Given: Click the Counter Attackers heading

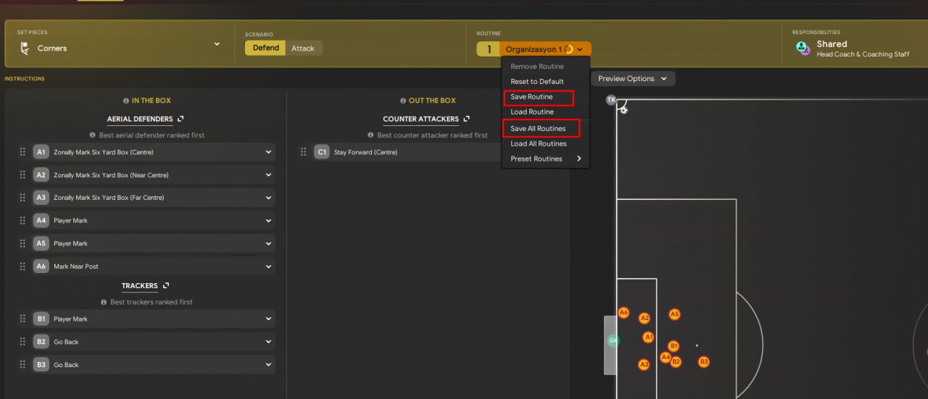Looking at the screenshot, I should [420, 119].
